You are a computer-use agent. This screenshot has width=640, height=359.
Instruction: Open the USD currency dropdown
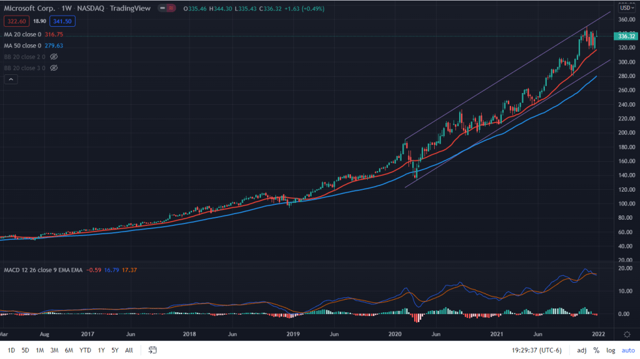[626, 7]
